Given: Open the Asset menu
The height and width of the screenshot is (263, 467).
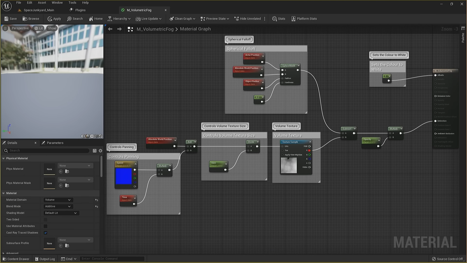Looking at the screenshot, I should point(42,3).
